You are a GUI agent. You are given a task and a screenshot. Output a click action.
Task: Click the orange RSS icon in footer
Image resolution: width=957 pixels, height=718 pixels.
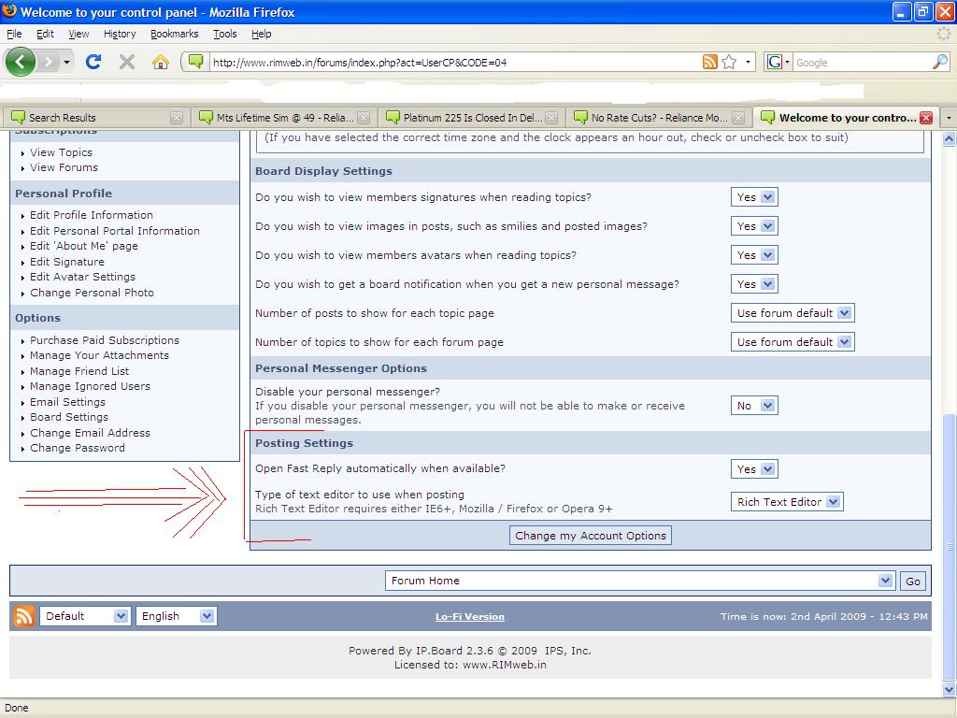point(23,616)
